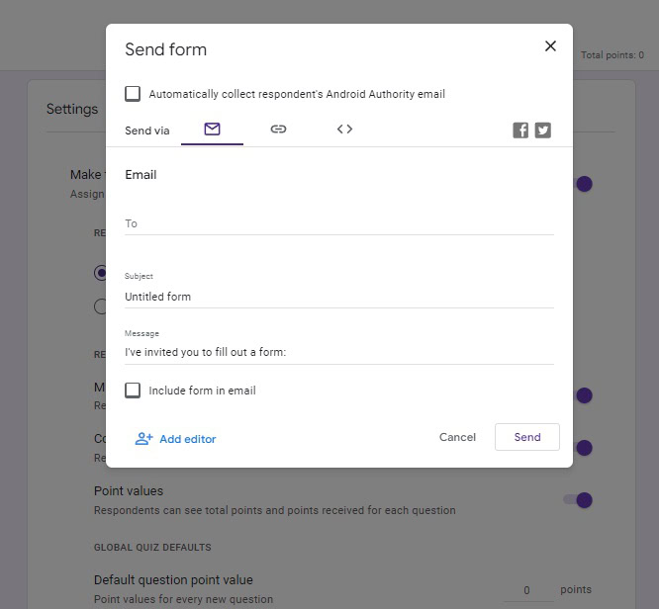Focus the To recipients field
659x609 pixels.
[x=338, y=223]
